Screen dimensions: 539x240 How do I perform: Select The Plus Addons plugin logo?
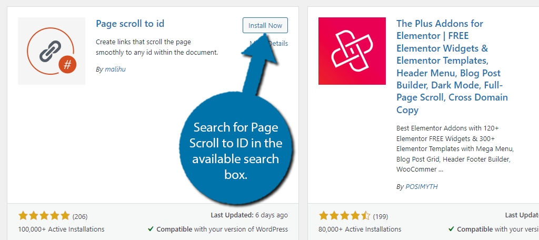(352, 51)
